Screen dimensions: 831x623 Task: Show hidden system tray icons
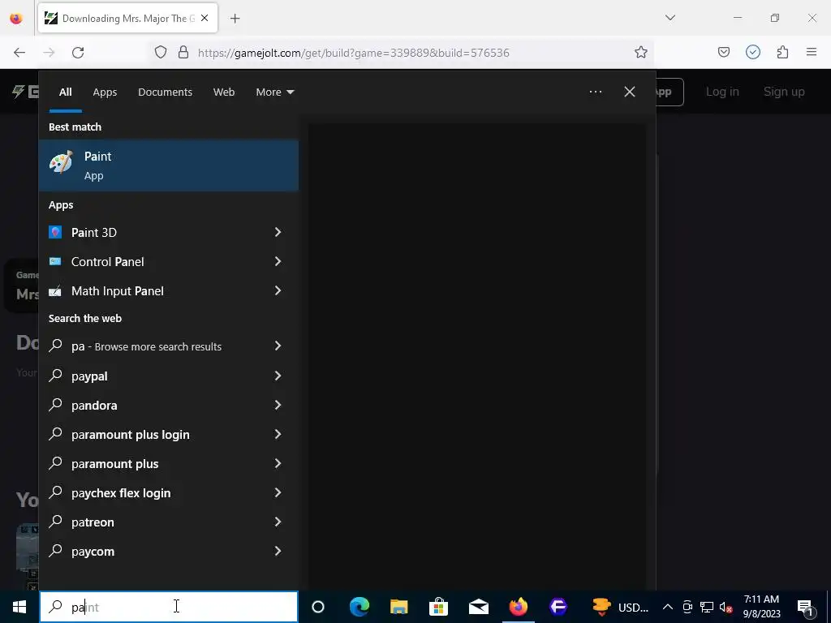click(668, 607)
